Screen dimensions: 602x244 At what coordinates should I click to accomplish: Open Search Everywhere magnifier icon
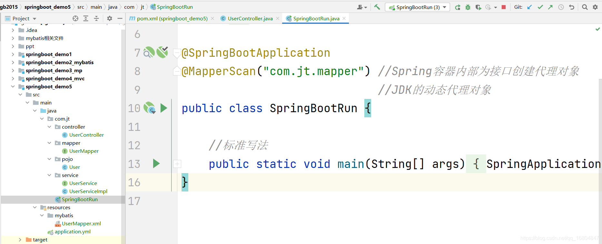coord(585,7)
